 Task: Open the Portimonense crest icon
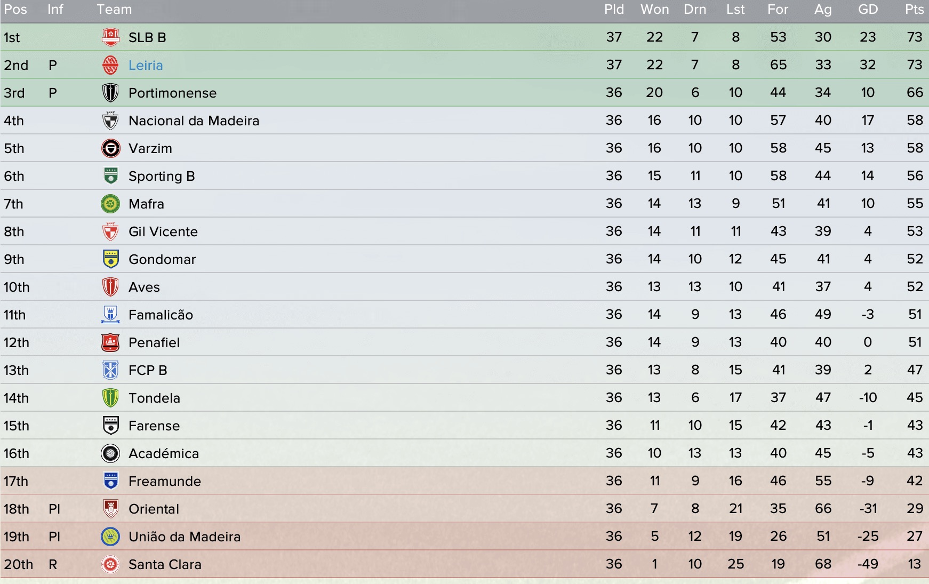pos(110,93)
